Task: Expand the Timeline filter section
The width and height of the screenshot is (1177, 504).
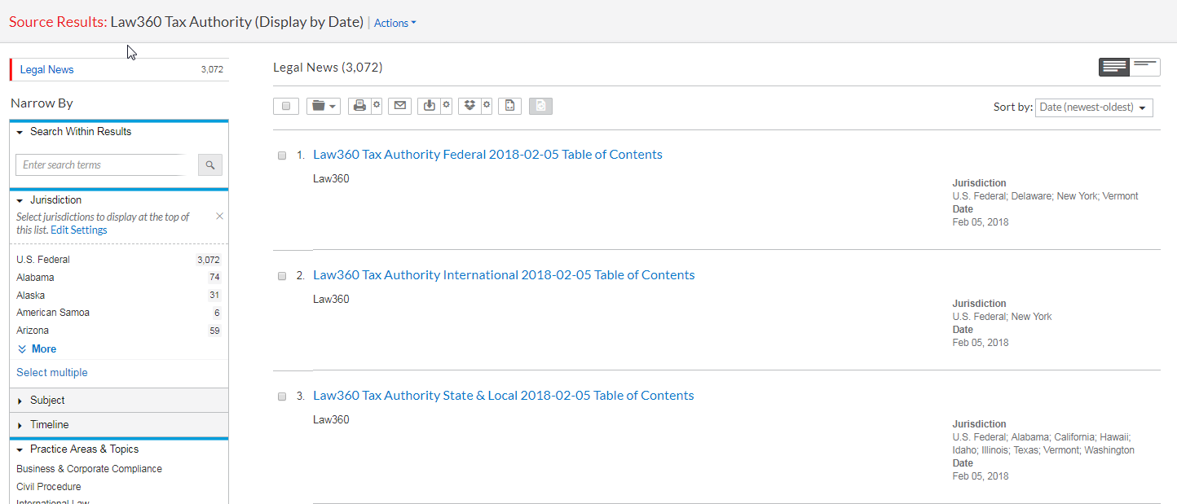Action: pos(119,425)
